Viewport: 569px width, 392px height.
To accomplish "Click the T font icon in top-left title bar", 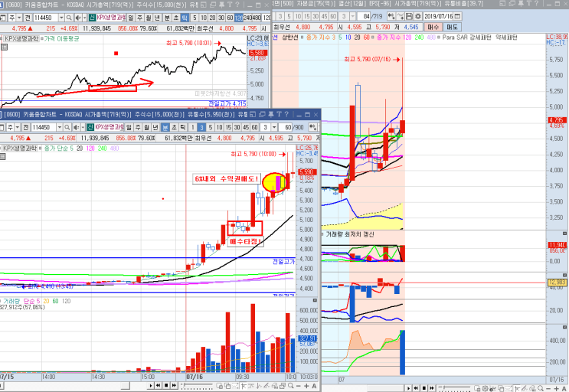I will click(229, 5).
